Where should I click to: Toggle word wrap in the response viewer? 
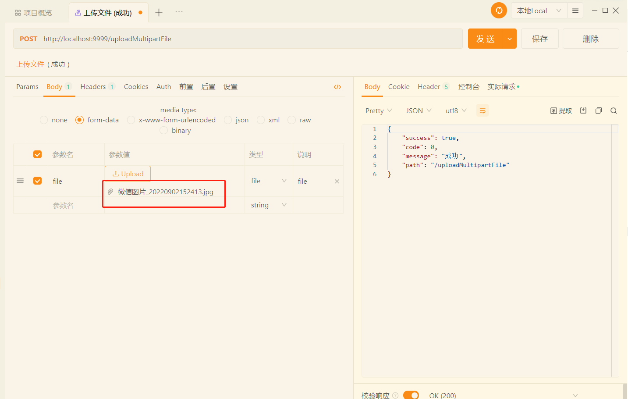482,110
